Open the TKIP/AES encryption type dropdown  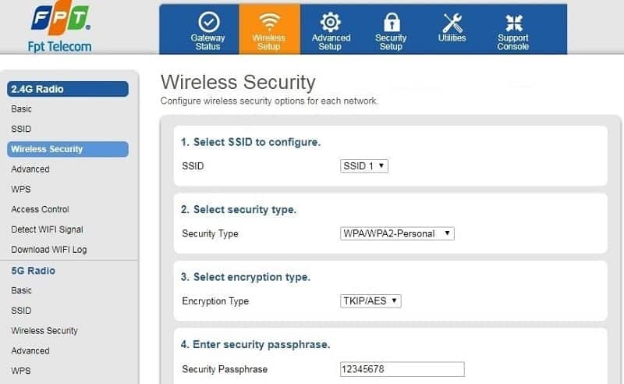coord(370,300)
